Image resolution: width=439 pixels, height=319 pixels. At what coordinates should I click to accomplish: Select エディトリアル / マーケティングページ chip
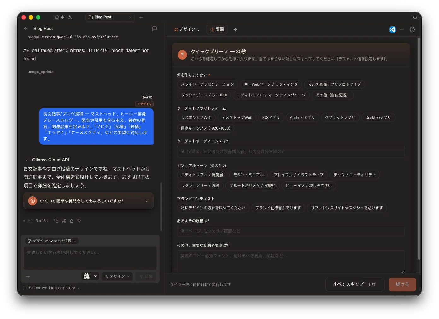point(271,95)
